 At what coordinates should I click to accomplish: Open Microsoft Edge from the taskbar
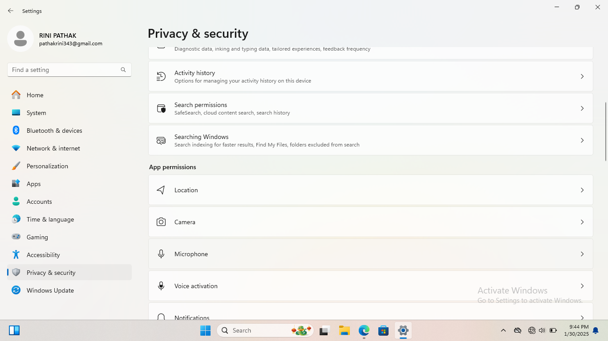coord(364,330)
